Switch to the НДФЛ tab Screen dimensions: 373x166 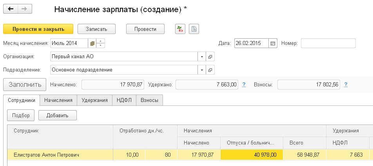[x=124, y=100]
